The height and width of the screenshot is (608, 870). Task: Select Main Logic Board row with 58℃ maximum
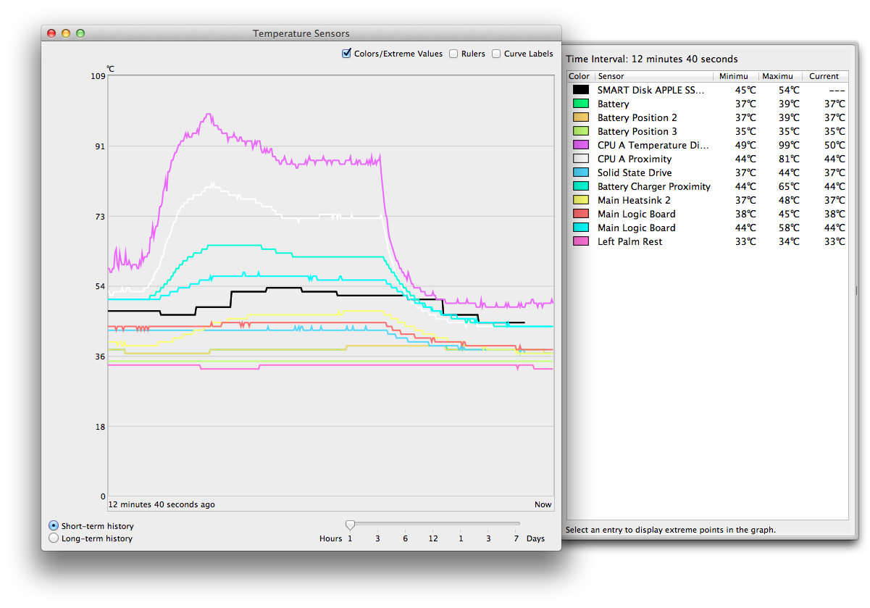(x=707, y=228)
